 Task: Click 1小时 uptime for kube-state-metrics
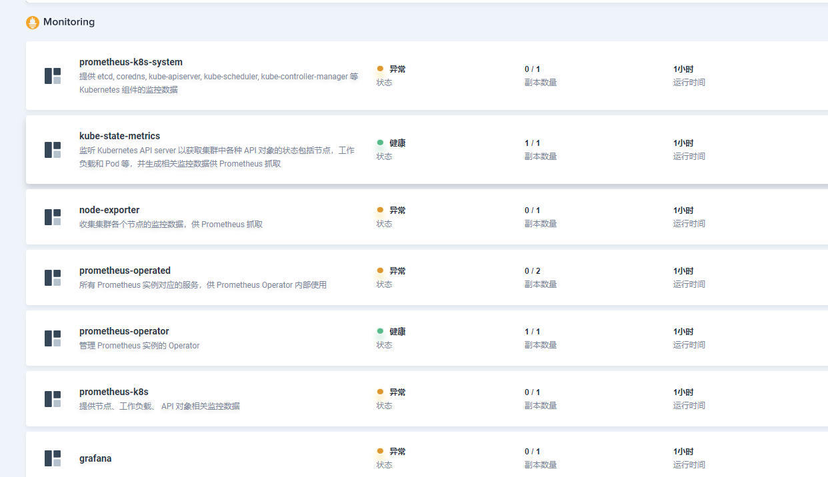pos(683,143)
